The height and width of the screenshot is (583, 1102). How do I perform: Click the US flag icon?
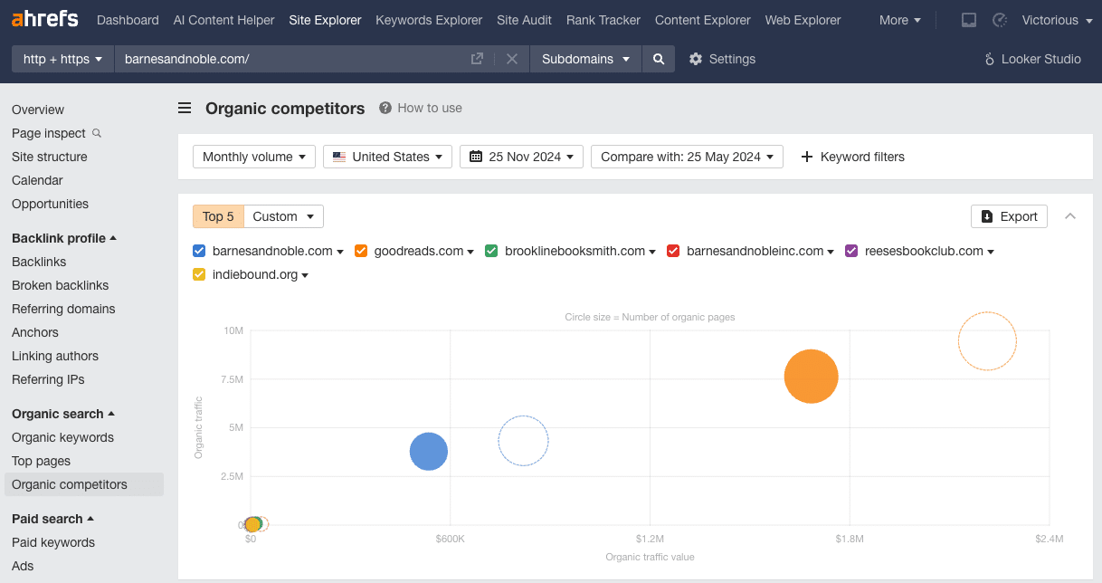point(339,157)
